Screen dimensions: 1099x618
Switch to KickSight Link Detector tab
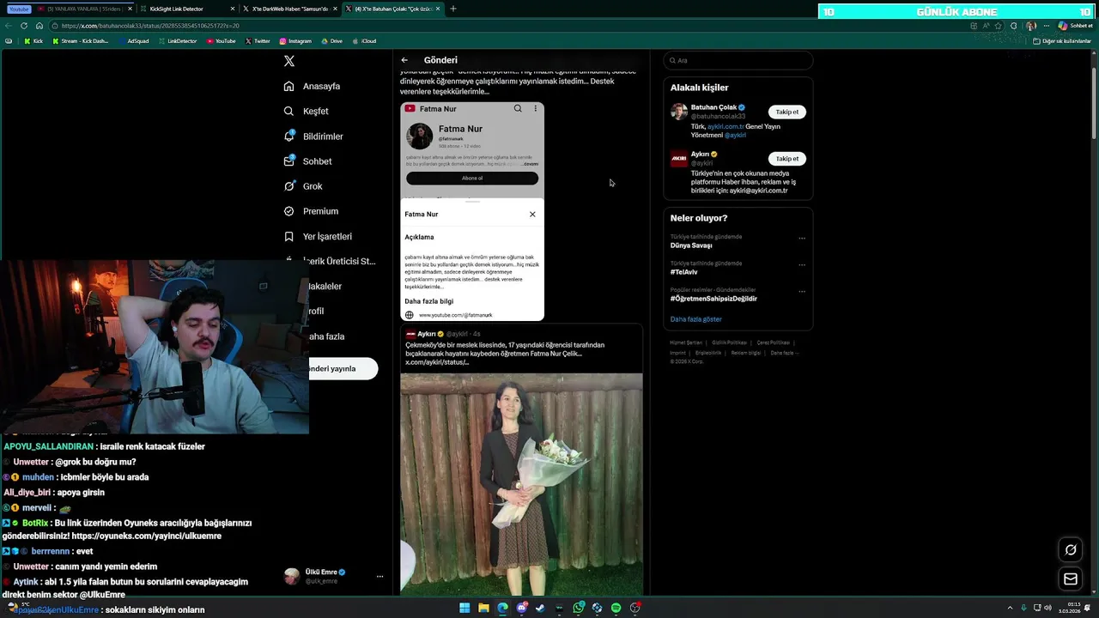[x=188, y=9]
